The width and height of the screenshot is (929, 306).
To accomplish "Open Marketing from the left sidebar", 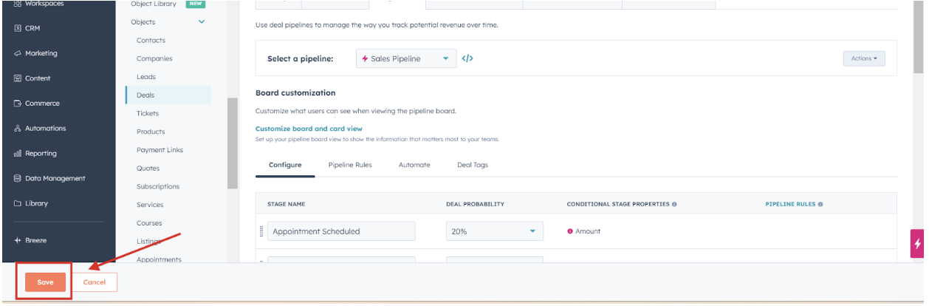I will [x=41, y=53].
